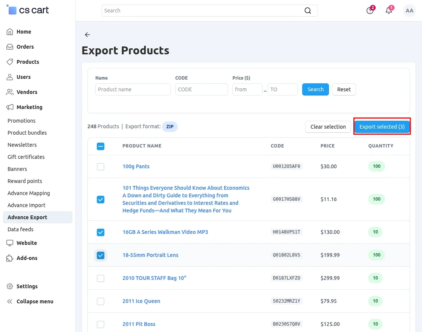Click the Reset filter button

click(344, 89)
